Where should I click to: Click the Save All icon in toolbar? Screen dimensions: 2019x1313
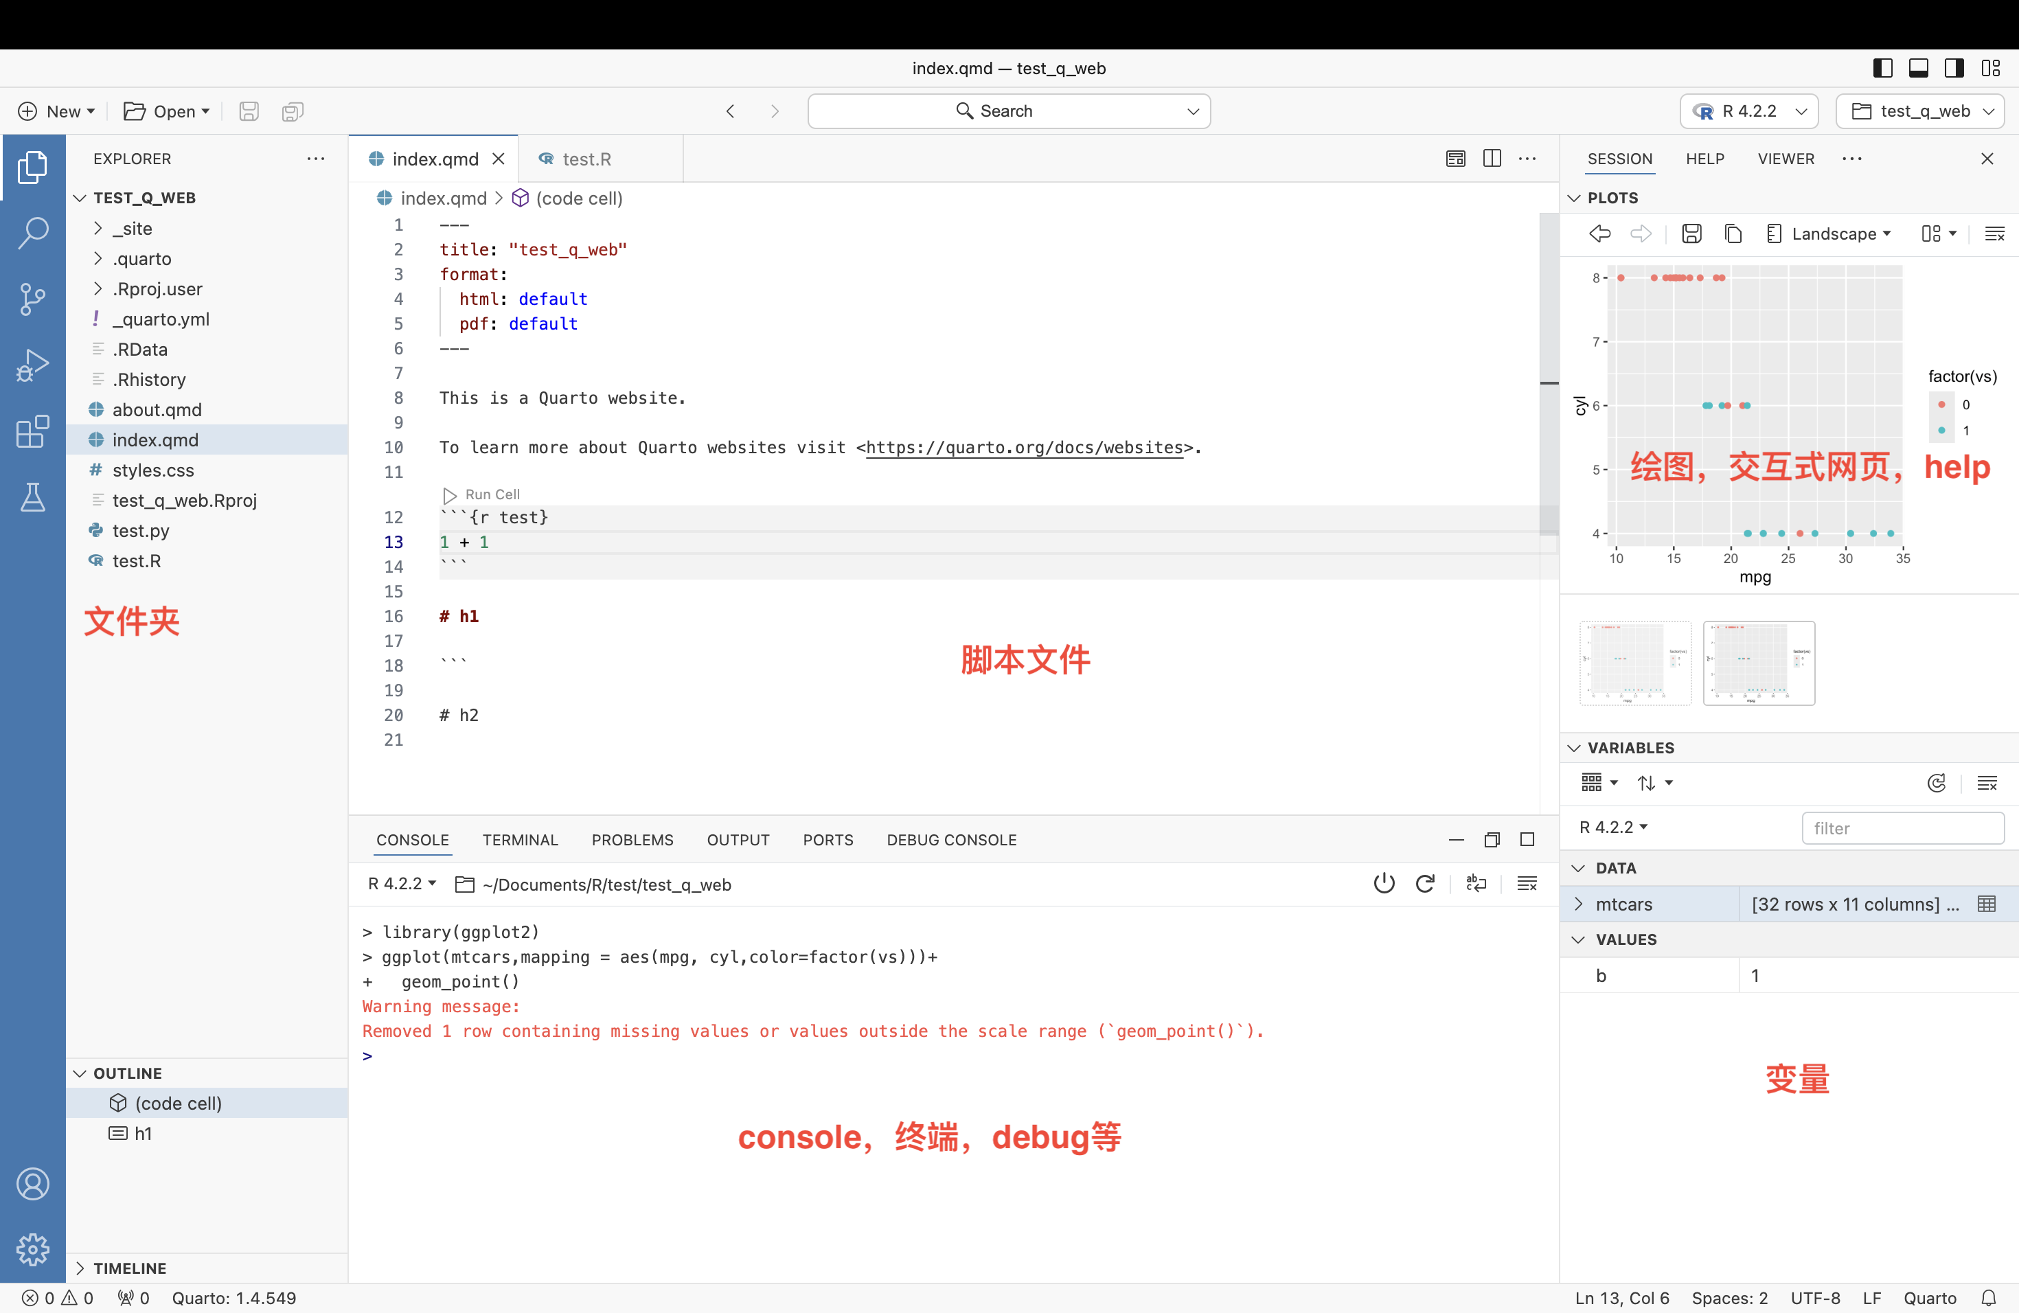[293, 111]
